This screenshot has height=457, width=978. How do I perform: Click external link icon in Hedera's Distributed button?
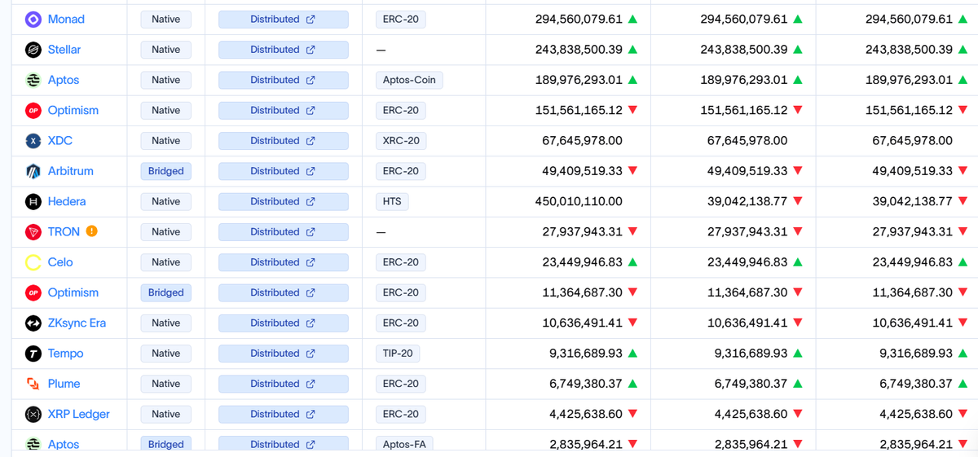point(311,201)
